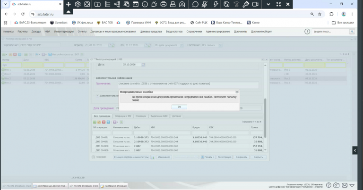Click the image quality icon in remote toolbar

[x=226, y=4]
